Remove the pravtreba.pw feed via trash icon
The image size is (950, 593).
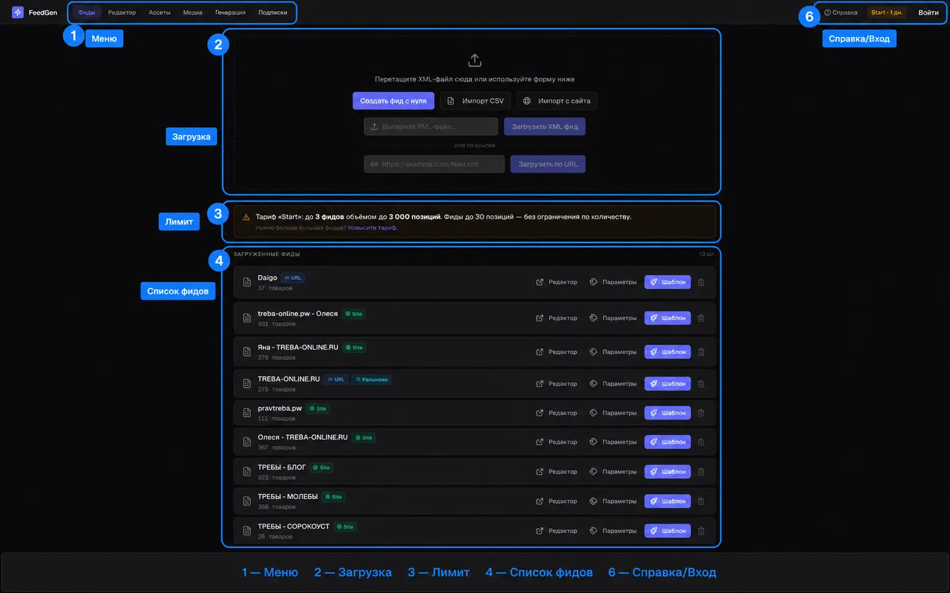(x=701, y=413)
